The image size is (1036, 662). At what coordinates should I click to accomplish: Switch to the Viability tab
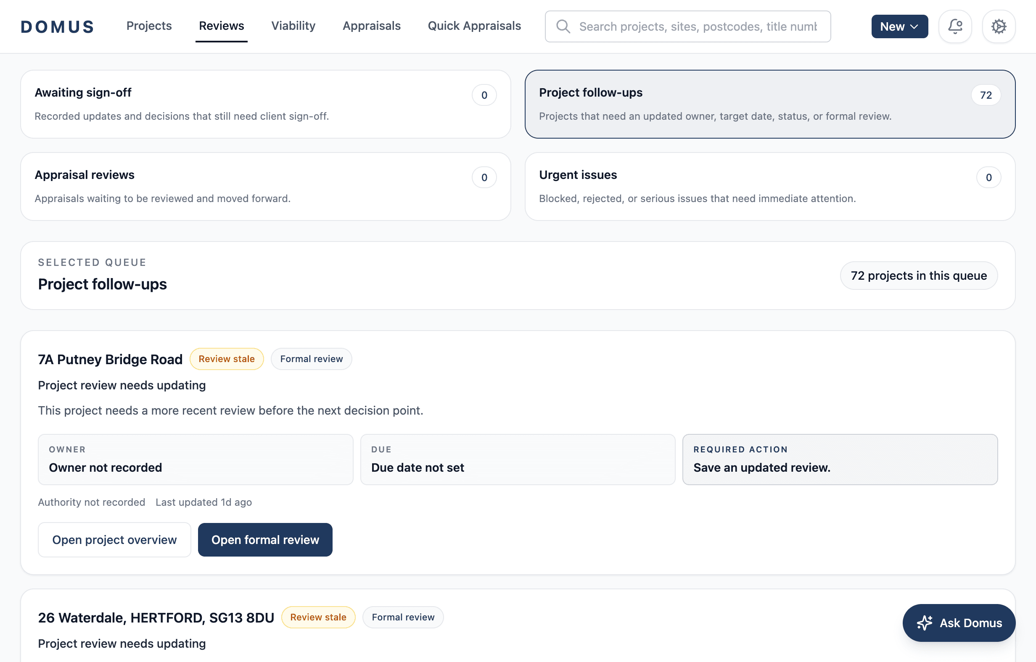[293, 26]
